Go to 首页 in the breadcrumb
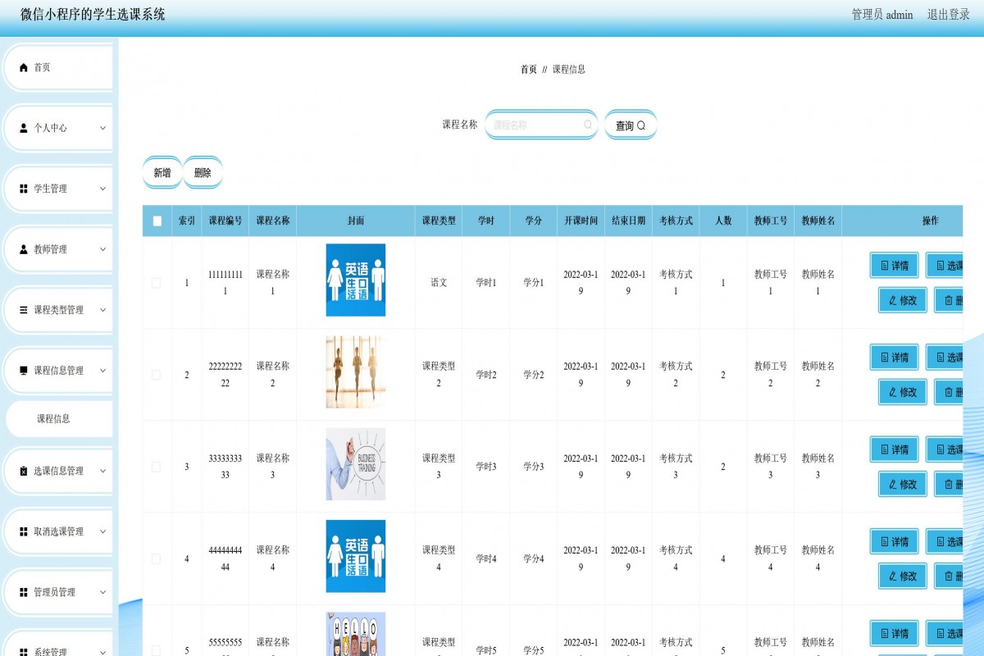 click(x=528, y=70)
